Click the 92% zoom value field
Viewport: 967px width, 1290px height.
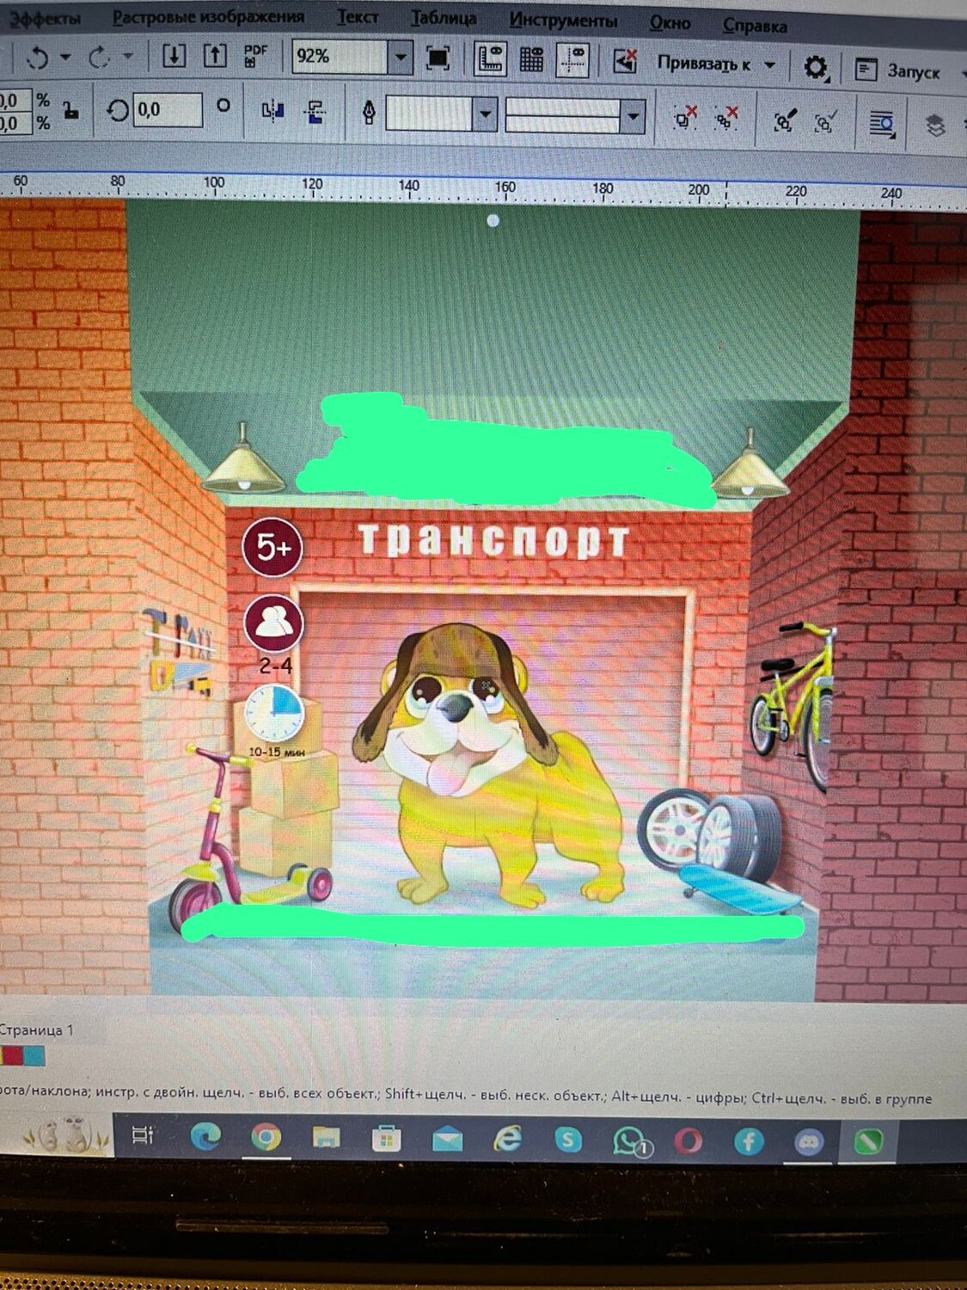340,58
